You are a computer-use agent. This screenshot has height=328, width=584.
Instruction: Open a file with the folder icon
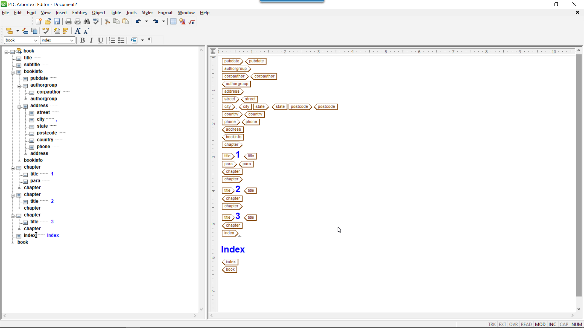[x=48, y=22]
